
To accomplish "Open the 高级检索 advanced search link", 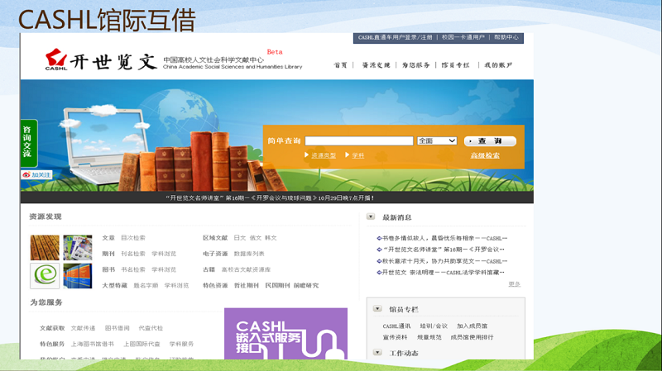I will click(x=485, y=155).
